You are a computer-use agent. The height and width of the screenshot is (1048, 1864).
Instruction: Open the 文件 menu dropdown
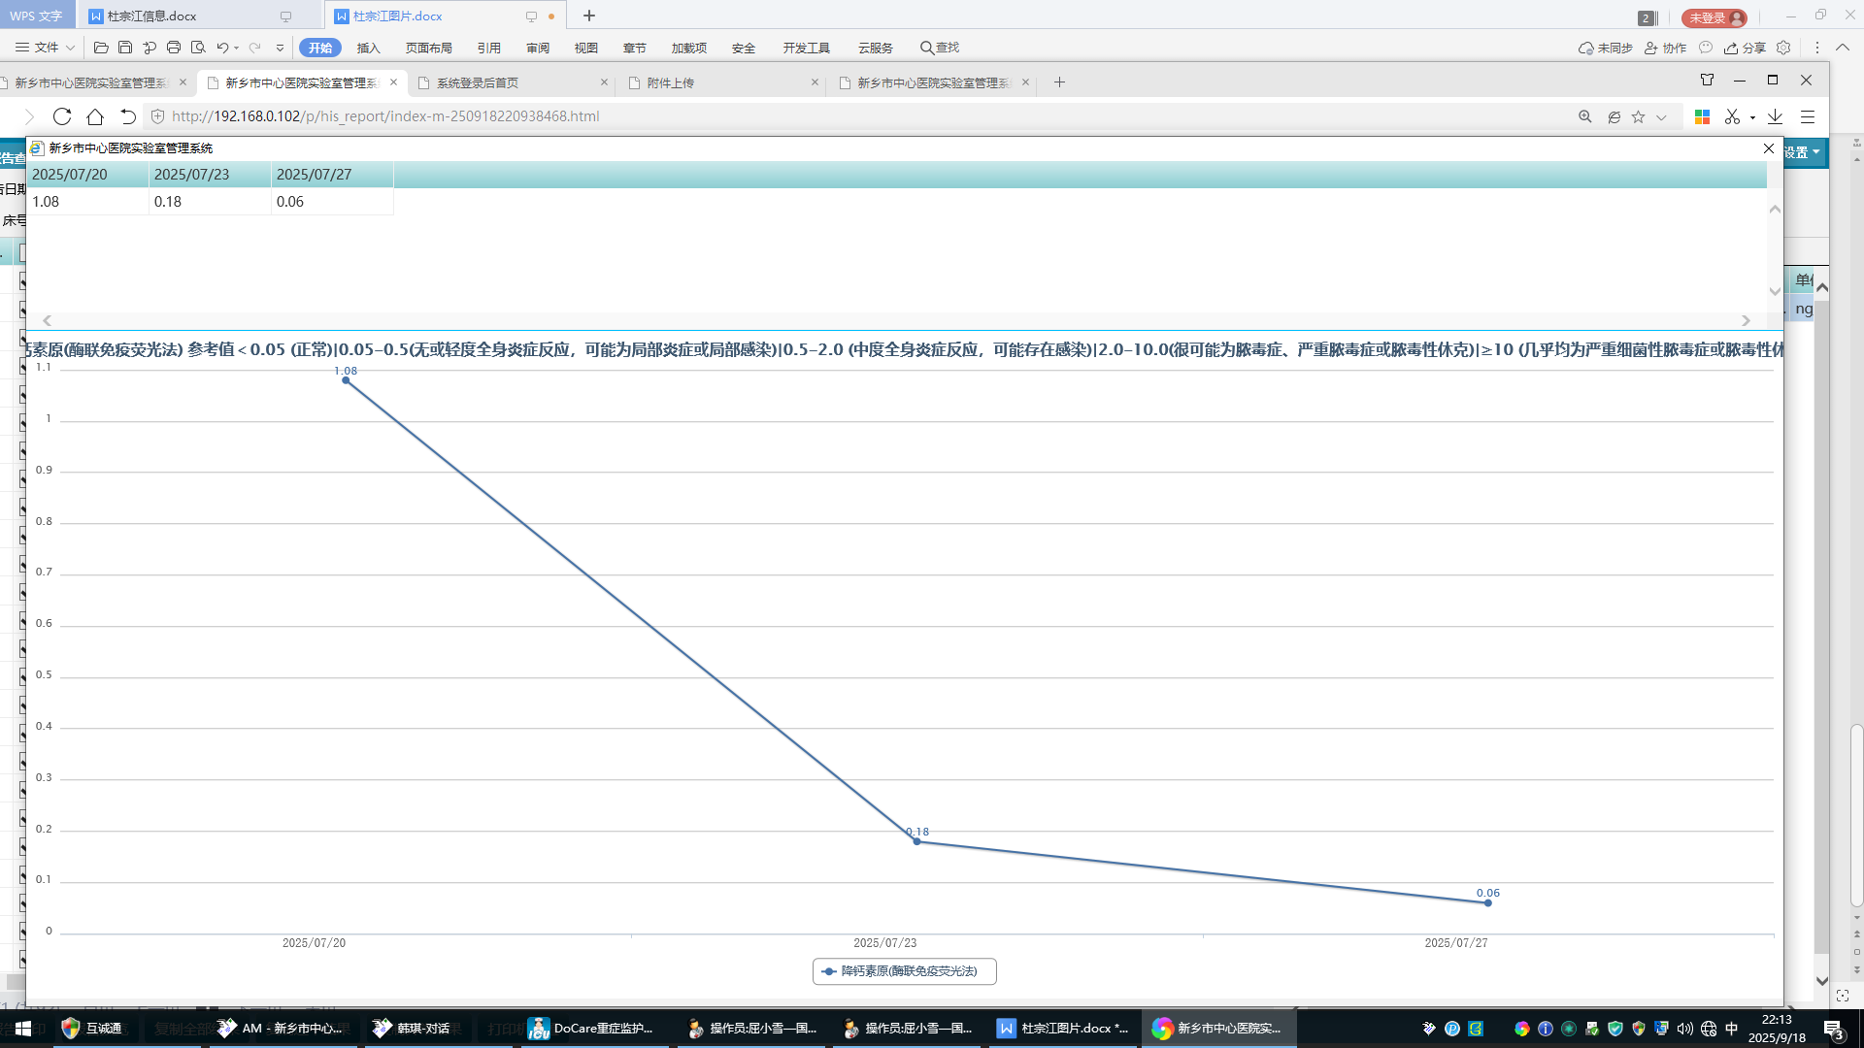click(x=45, y=48)
